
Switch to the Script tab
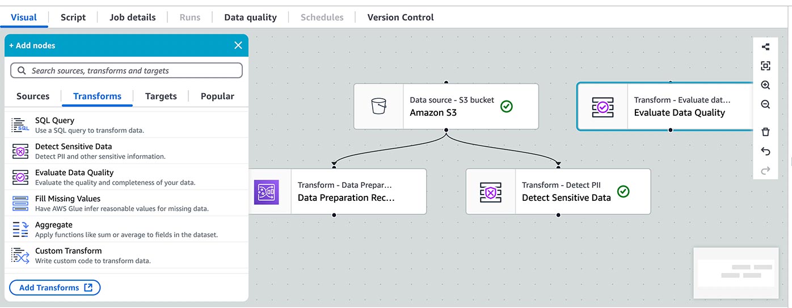pyautogui.click(x=73, y=17)
